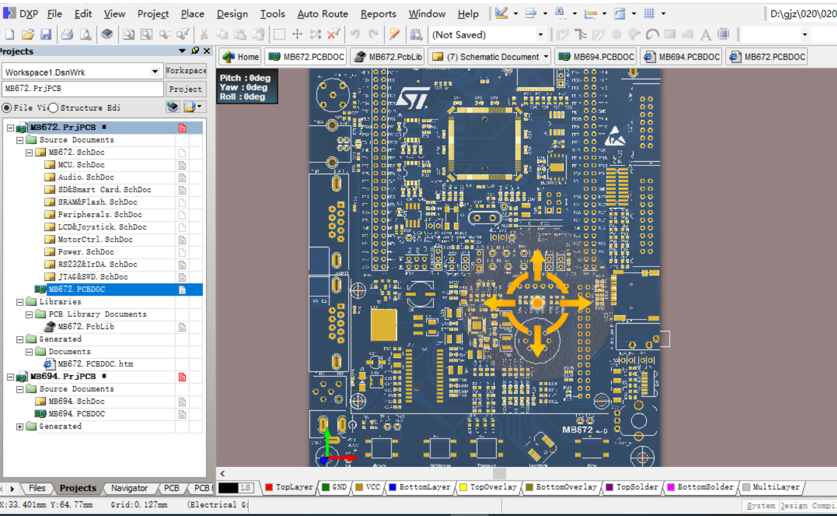Open the (Not Saved) filter dropdown arrow
The height and width of the screenshot is (516, 837).
540,35
